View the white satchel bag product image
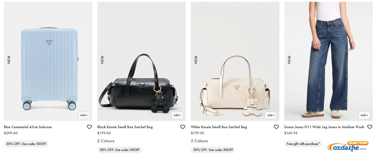This screenshot has width=374, height=155. [235, 61]
